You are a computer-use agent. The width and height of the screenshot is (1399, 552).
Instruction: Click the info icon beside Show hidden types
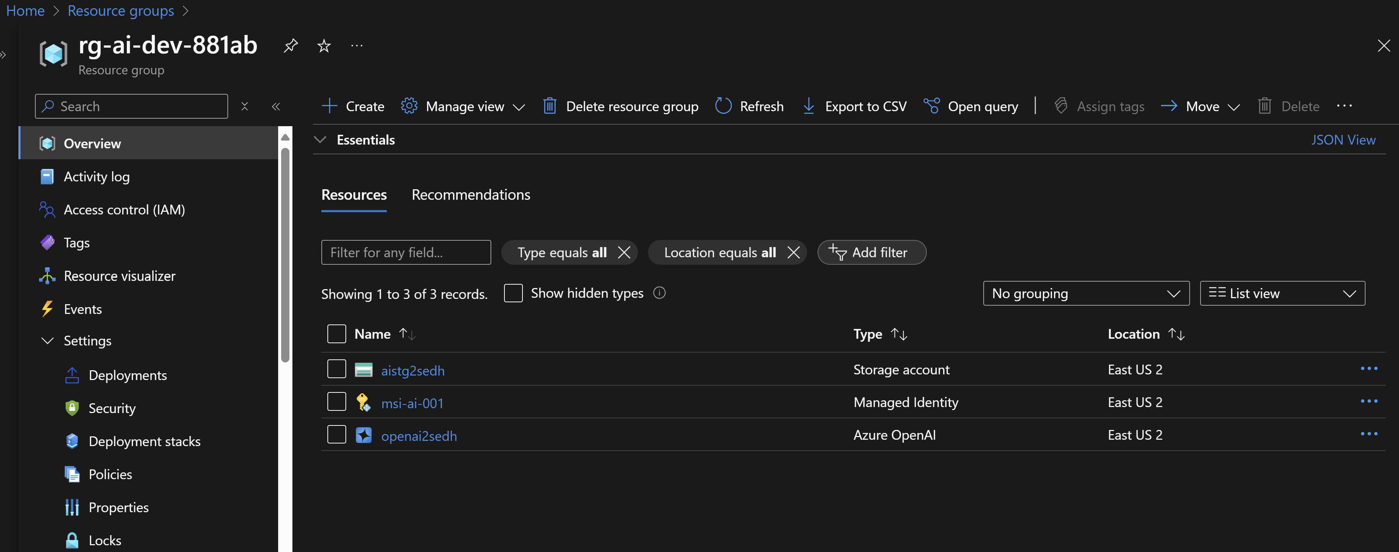[x=659, y=293]
